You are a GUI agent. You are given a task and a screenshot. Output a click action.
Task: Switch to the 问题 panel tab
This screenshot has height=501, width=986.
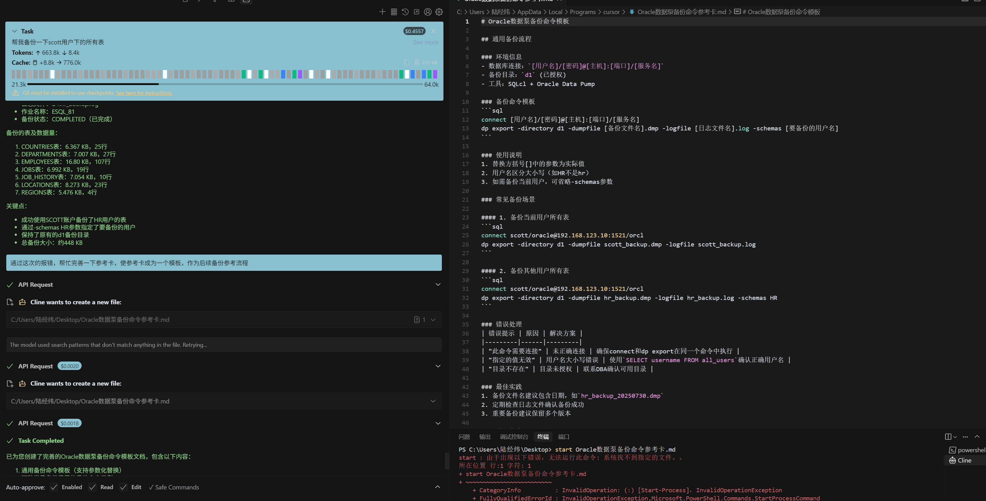point(464,437)
